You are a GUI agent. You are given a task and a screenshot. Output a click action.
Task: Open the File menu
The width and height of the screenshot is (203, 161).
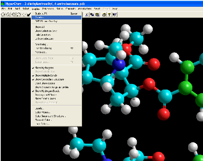4,9
